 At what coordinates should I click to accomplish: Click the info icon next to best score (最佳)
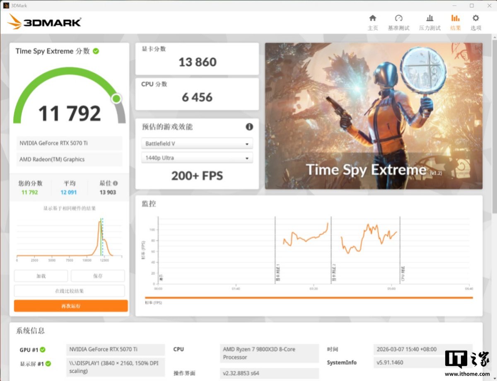[x=116, y=183]
